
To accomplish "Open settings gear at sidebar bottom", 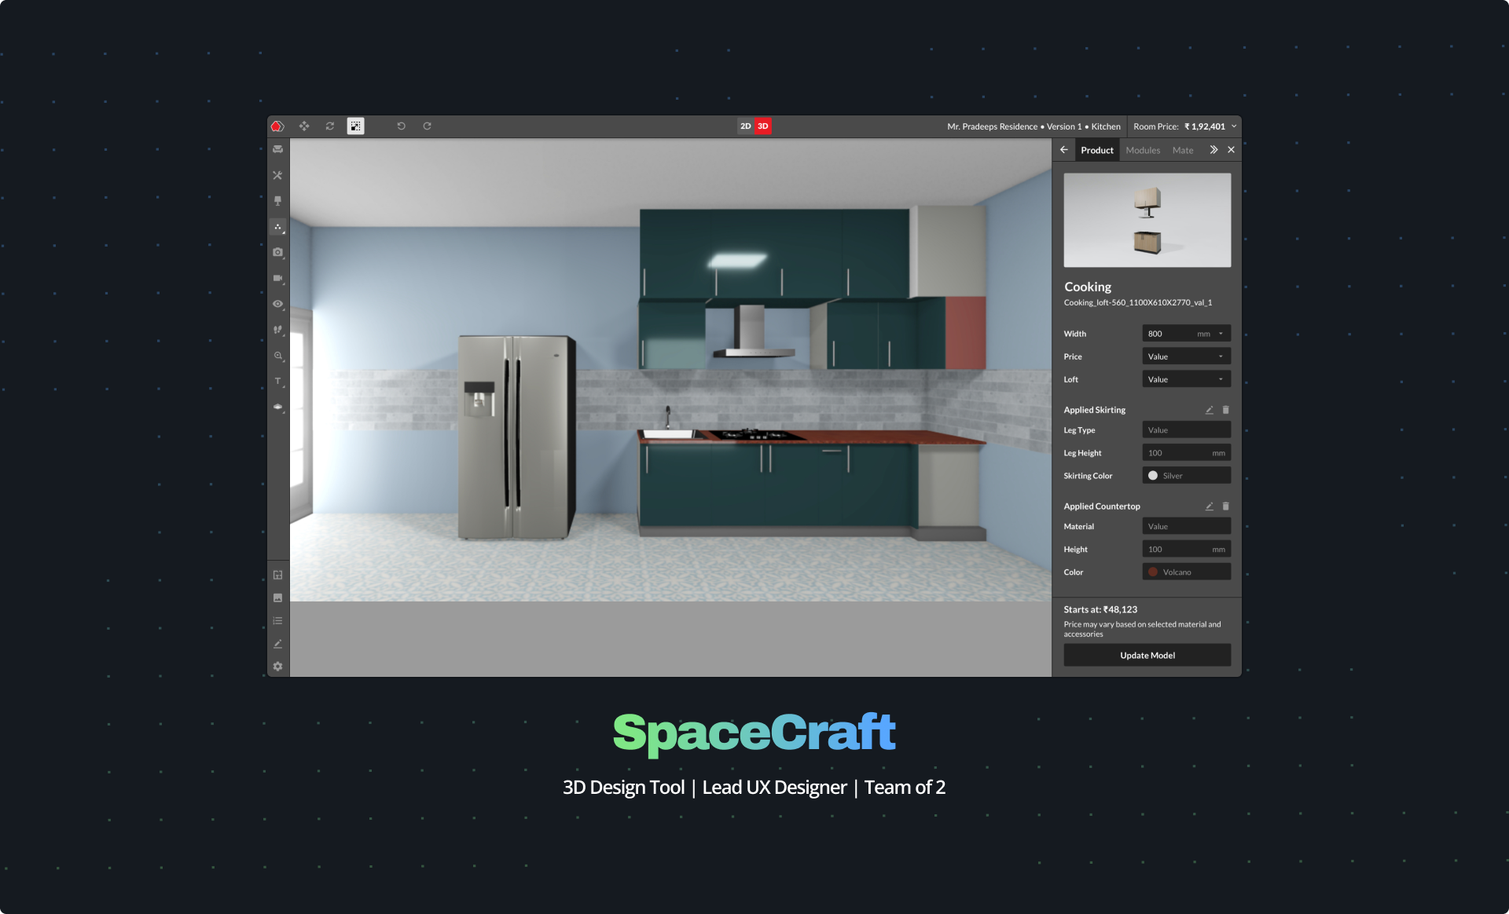I will (277, 666).
